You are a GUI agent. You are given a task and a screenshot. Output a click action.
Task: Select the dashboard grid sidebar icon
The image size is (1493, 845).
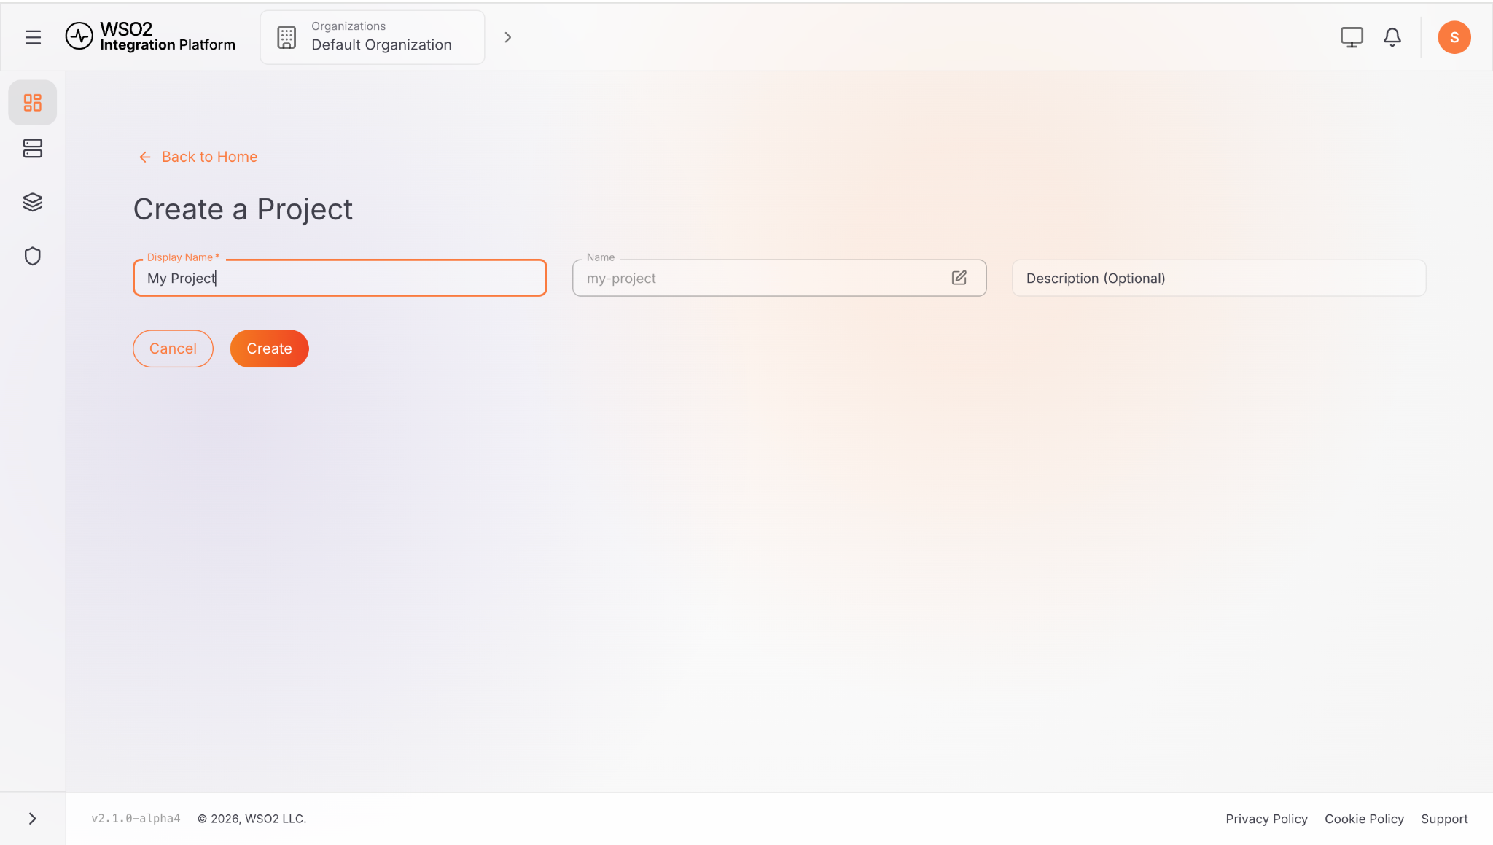click(33, 103)
